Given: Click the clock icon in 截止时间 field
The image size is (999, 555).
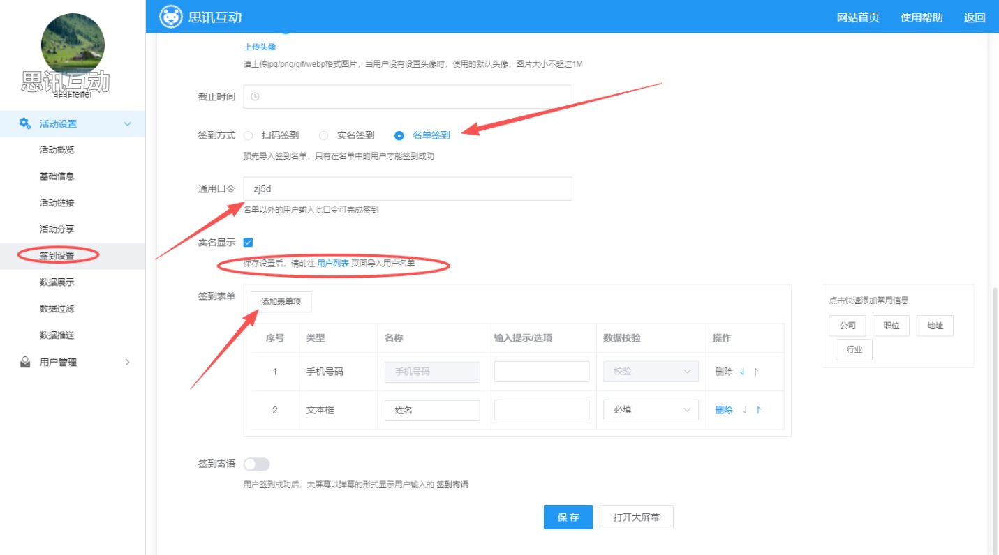Looking at the screenshot, I should pyautogui.click(x=255, y=97).
